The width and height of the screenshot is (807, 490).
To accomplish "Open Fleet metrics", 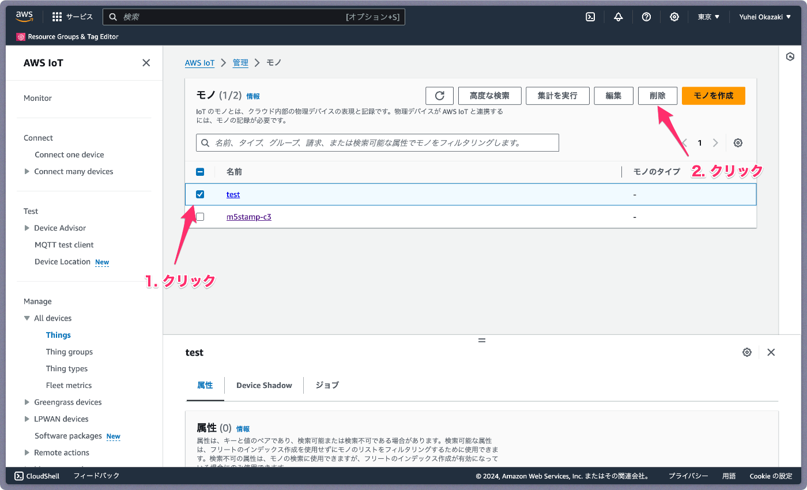I will point(69,385).
